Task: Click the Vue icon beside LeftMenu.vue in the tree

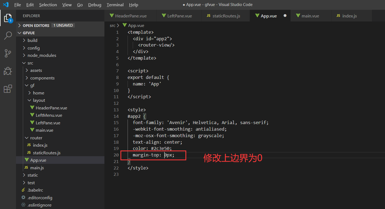Action: click(32, 115)
